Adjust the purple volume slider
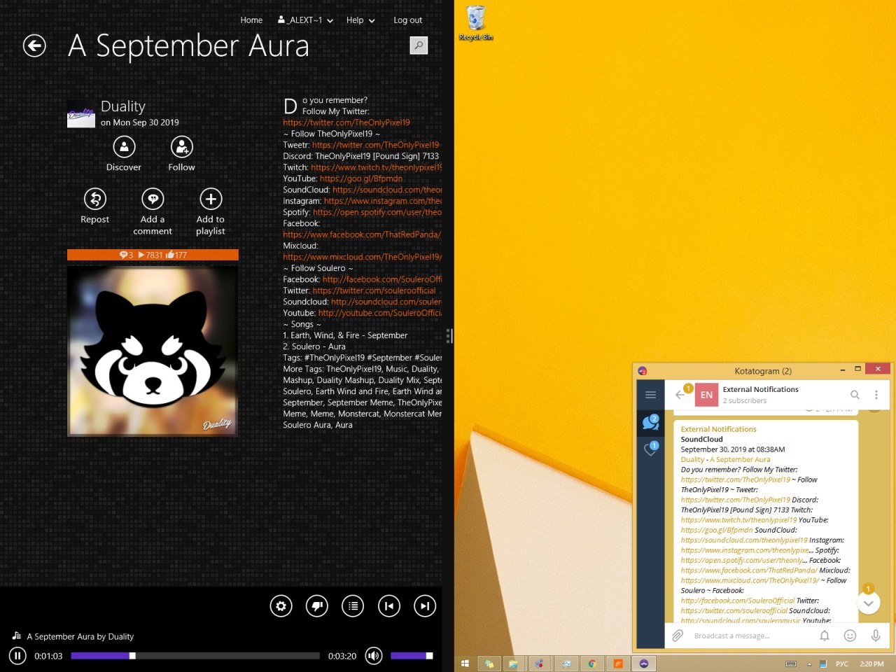This screenshot has width=896, height=672. point(412,656)
